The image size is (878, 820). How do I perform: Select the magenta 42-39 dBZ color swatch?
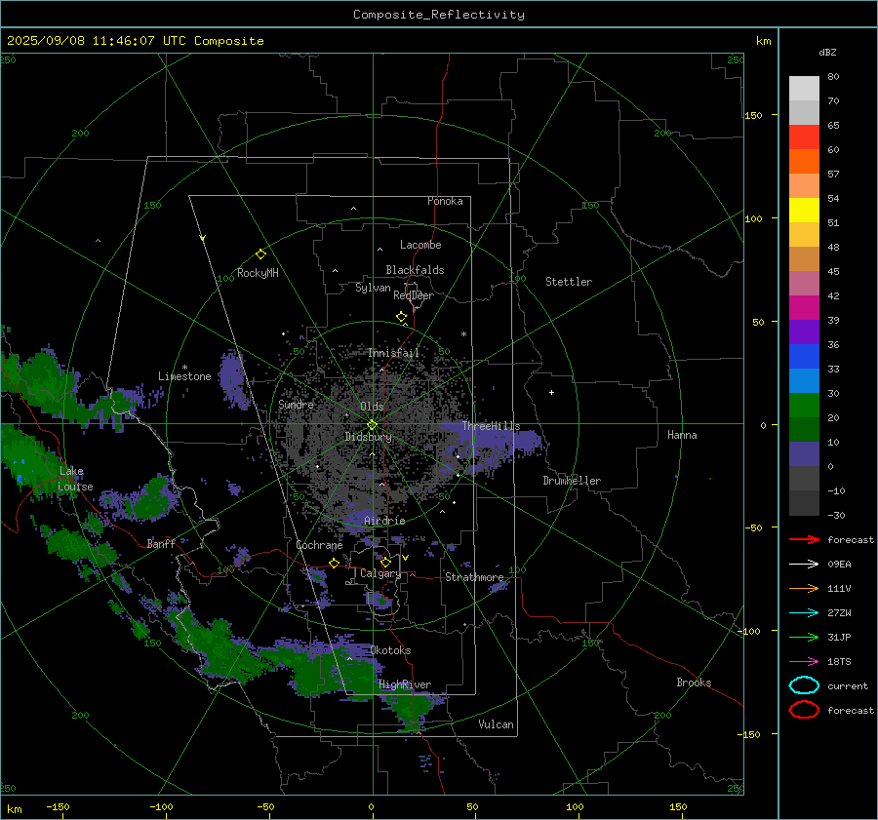coord(804,308)
